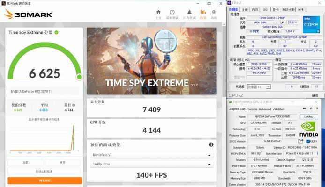Click the Intel Core i5 badge in CPU-Z

click(x=311, y=25)
